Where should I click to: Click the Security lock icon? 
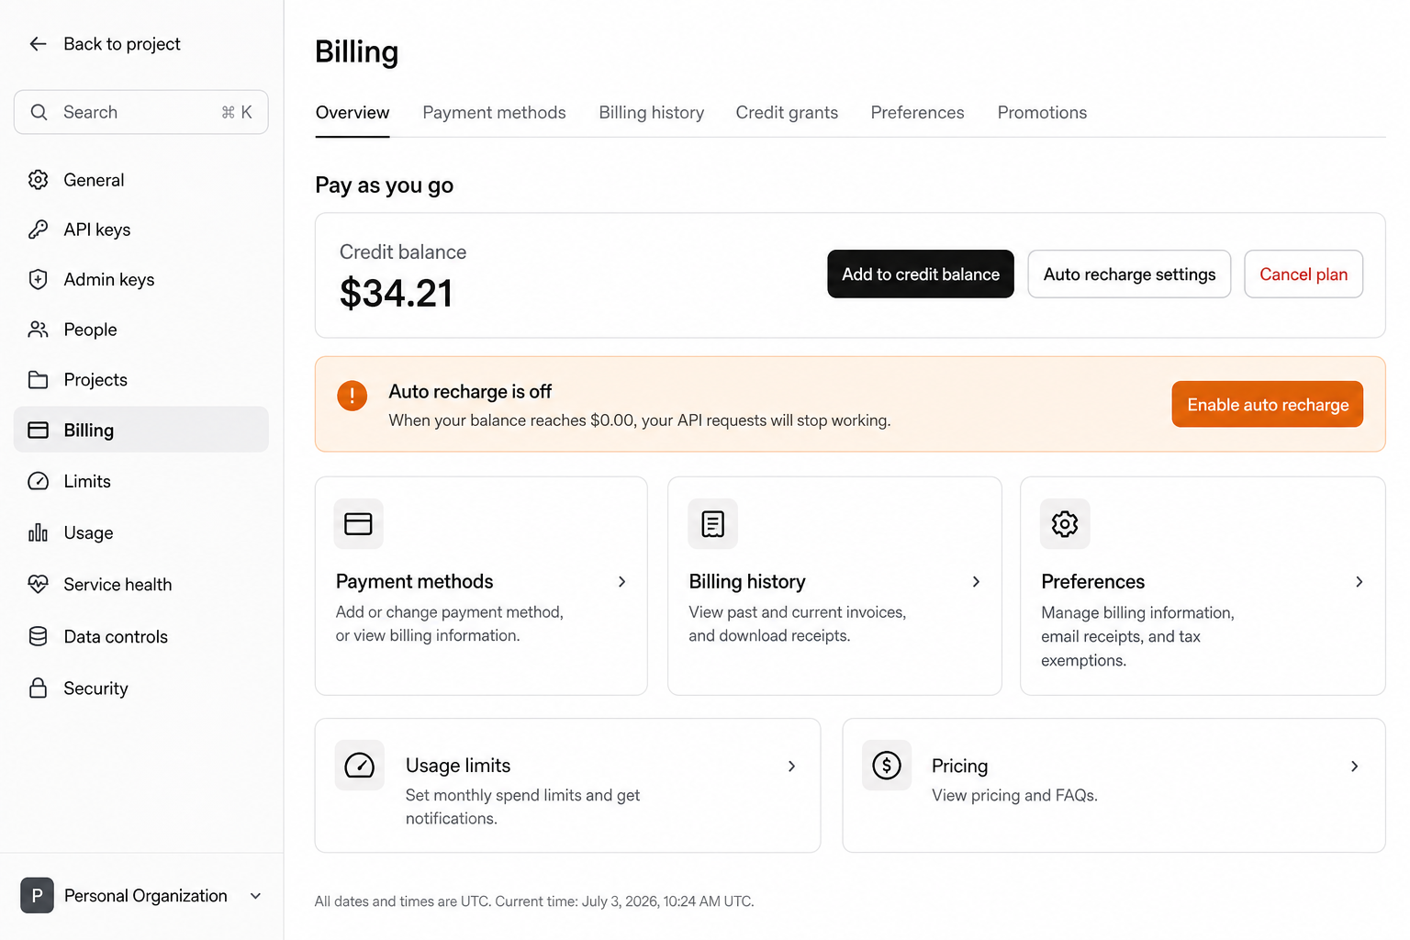tap(38, 688)
